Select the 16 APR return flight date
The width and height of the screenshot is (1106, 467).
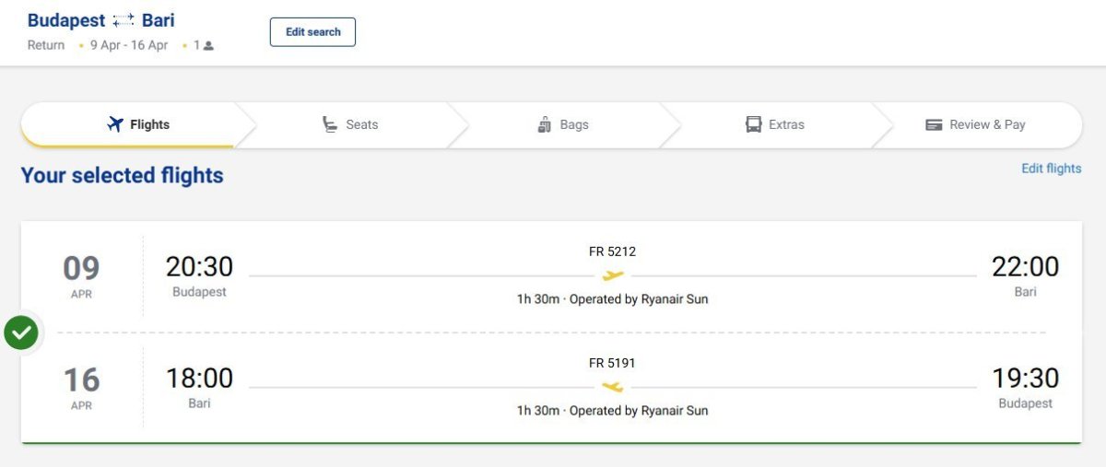81,387
